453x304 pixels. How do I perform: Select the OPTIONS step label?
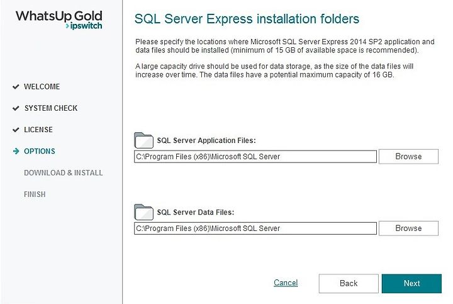click(x=40, y=151)
